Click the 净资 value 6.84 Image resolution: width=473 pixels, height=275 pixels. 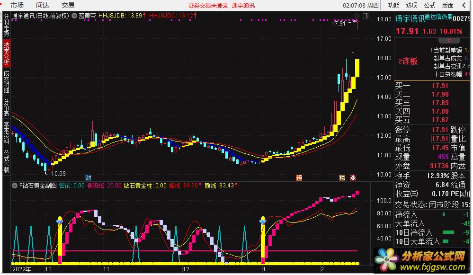pos(442,185)
